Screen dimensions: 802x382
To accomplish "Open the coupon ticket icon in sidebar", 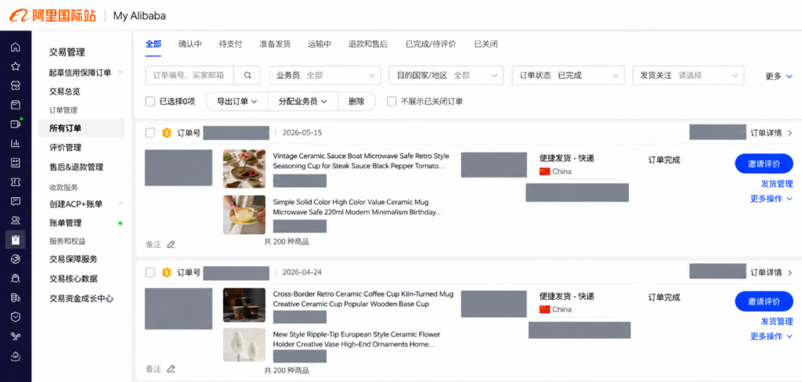I will pyautogui.click(x=16, y=182).
